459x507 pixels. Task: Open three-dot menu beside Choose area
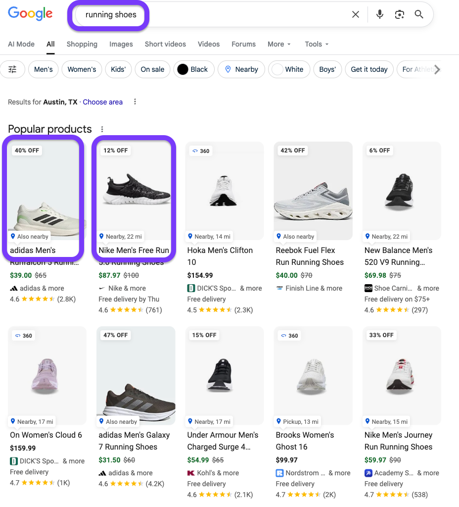coord(135,102)
